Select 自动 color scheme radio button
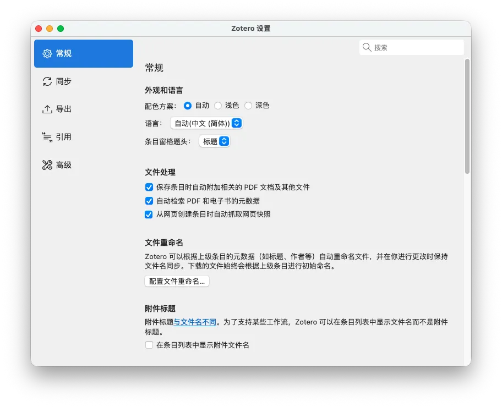Image resolution: width=502 pixels, height=407 pixels. (188, 106)
